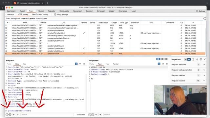210x118 pixels.
Task: Toggle word wrap icon in Response panel
Action: 159,64
